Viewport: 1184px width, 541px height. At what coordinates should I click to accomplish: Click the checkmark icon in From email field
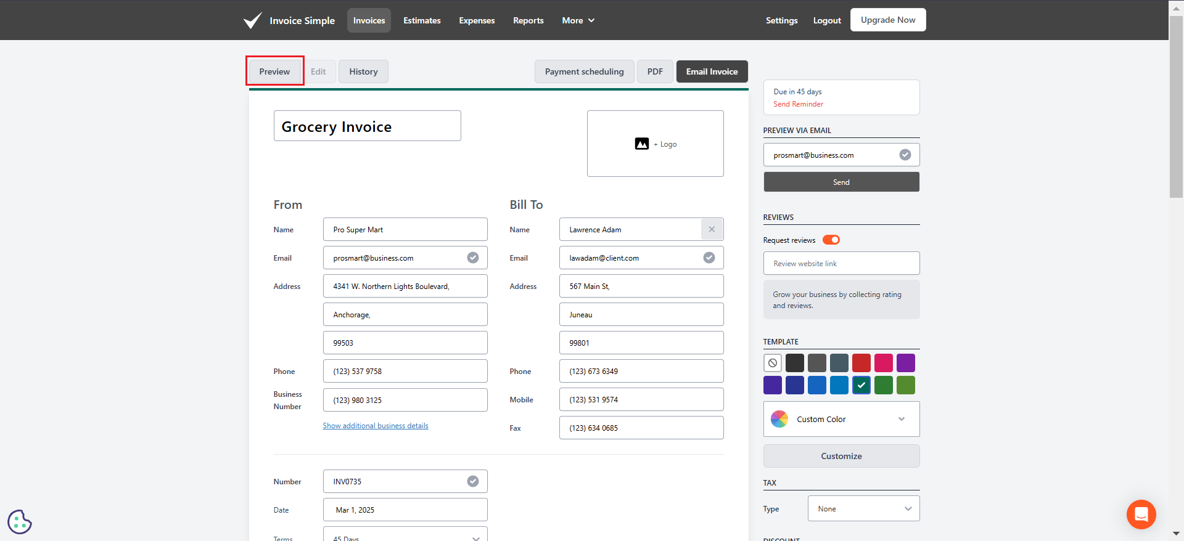pos(473,258)
